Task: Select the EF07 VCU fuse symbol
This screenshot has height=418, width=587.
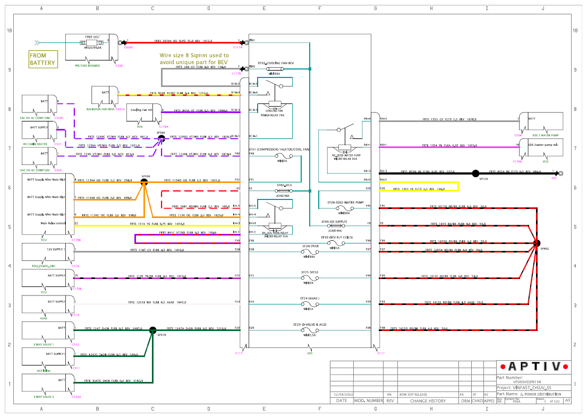Action: 283,190
